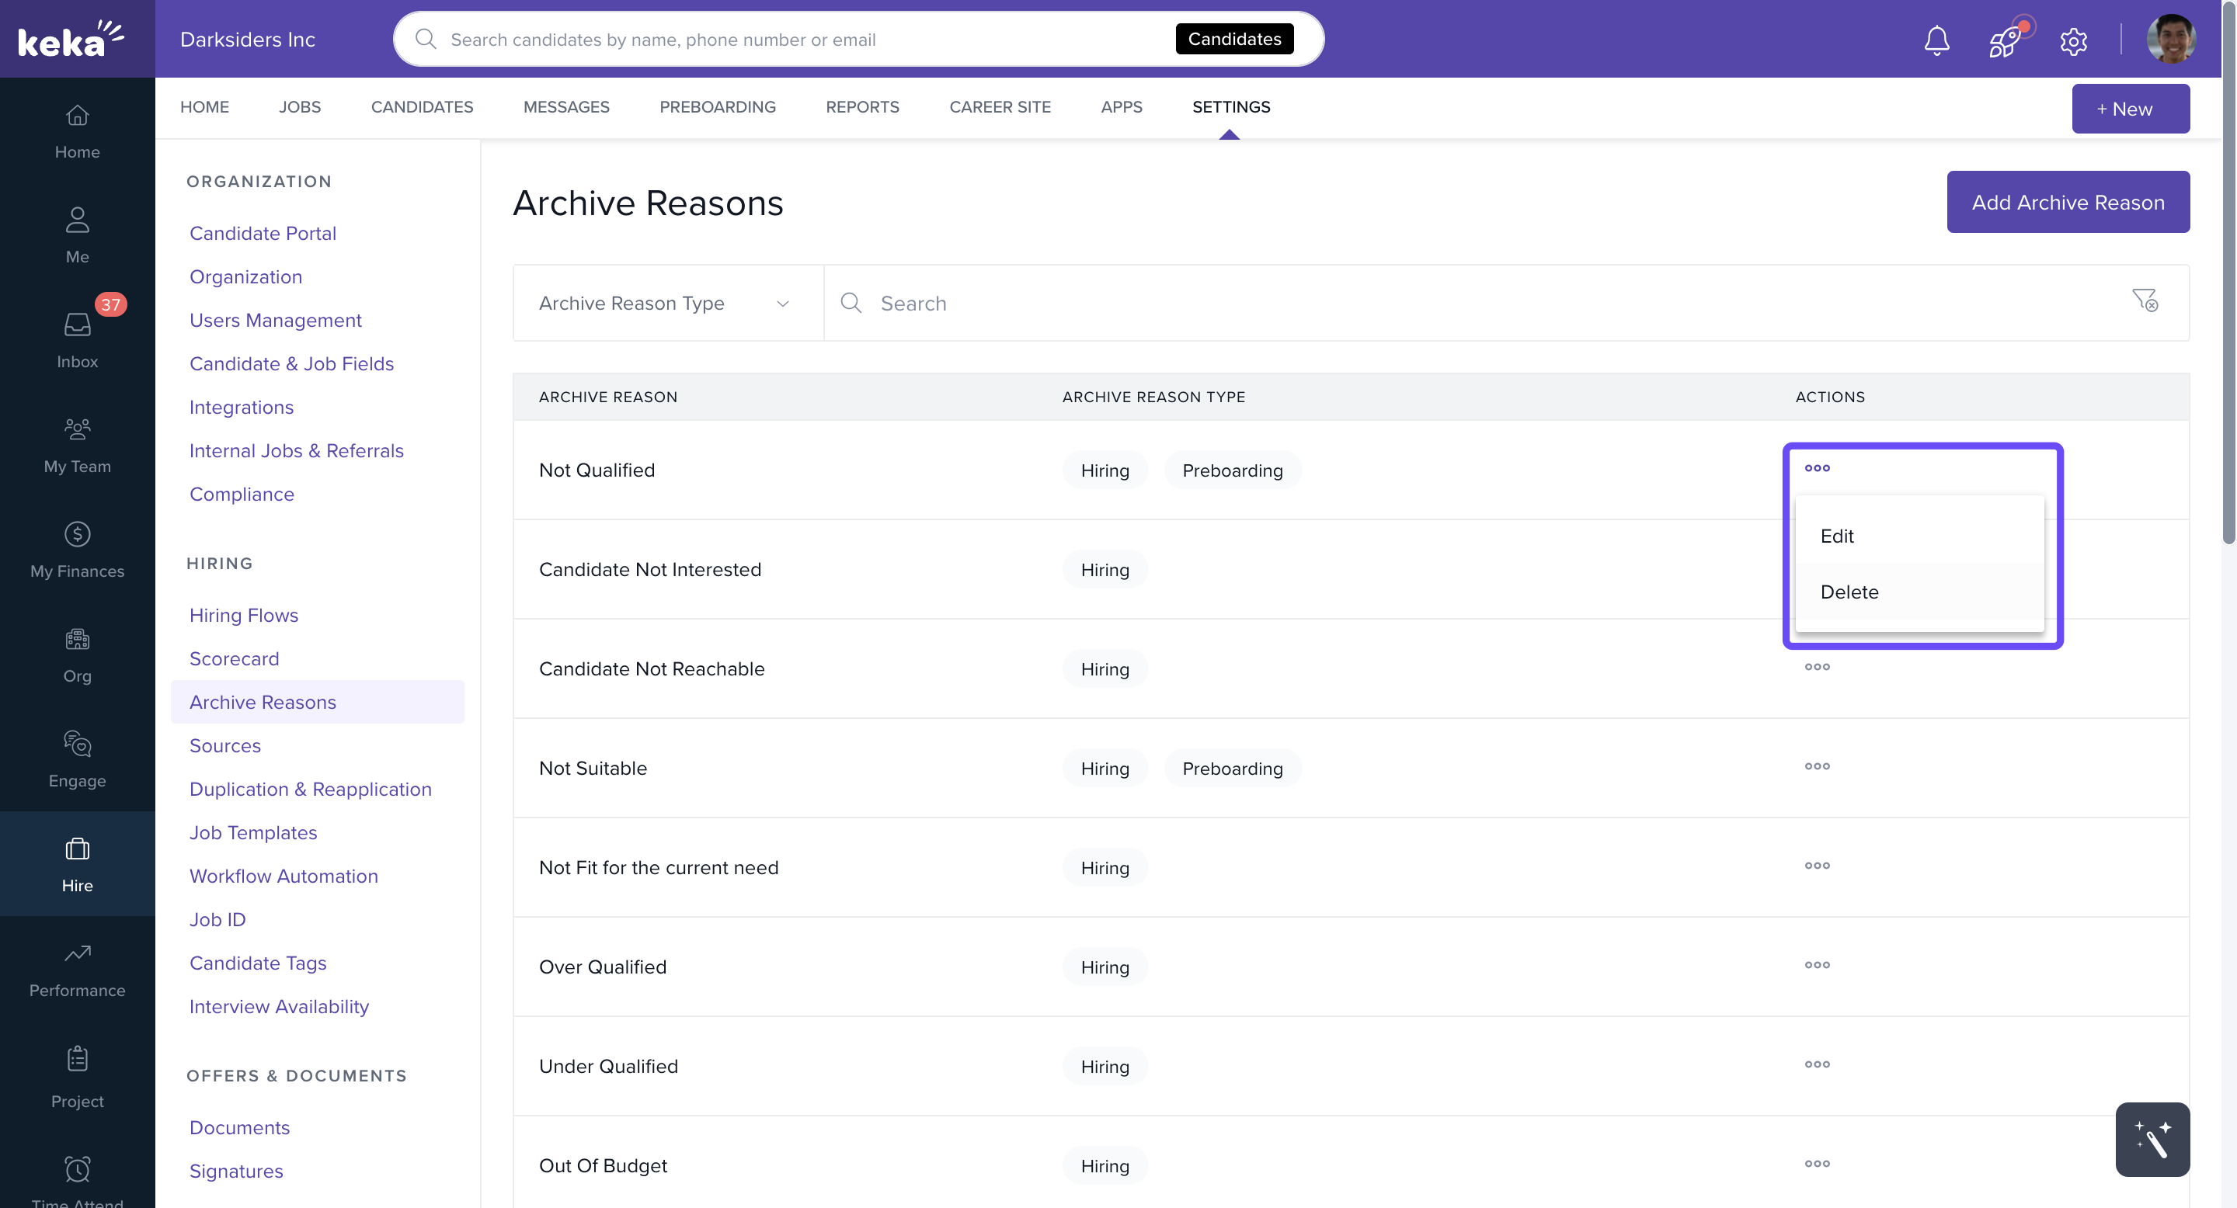The width and height of the screenshot is (2237, 1208).
Task: Open actions menu for Over Qualified row
Action: 1817,965
